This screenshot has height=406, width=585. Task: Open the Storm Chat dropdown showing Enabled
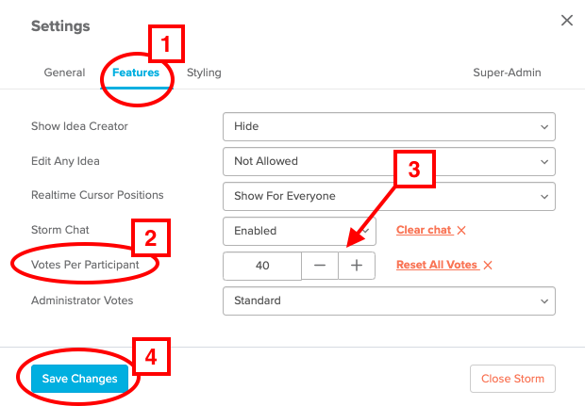pos(300,232)
